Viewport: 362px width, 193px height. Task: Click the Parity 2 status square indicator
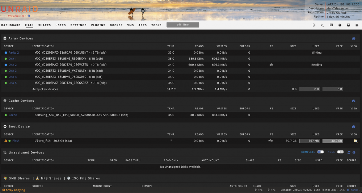coord(5,53)
